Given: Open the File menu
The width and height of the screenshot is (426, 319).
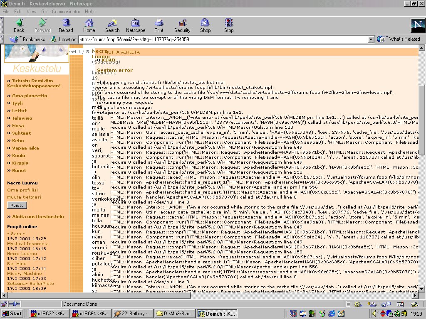Looking at the screenshot, I should click(x=6, y=12).
